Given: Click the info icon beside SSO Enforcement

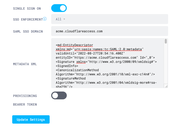Looking at the screenshot, I should click(45, 19).
